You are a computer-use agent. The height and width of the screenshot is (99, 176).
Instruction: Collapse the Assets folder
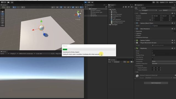point(109,9)
